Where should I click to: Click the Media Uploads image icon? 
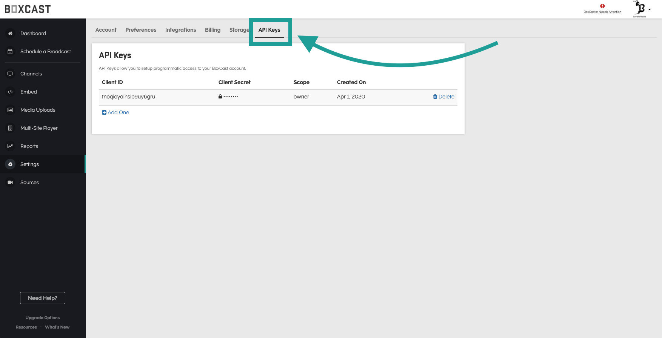[x=10, y=110]
